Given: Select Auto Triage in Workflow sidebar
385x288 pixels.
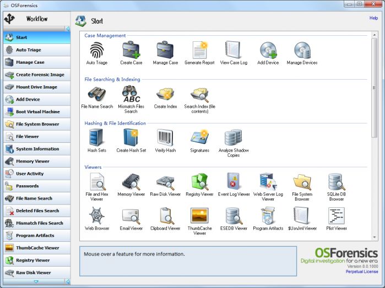Looking at the screenshot, I should point(37,50).
